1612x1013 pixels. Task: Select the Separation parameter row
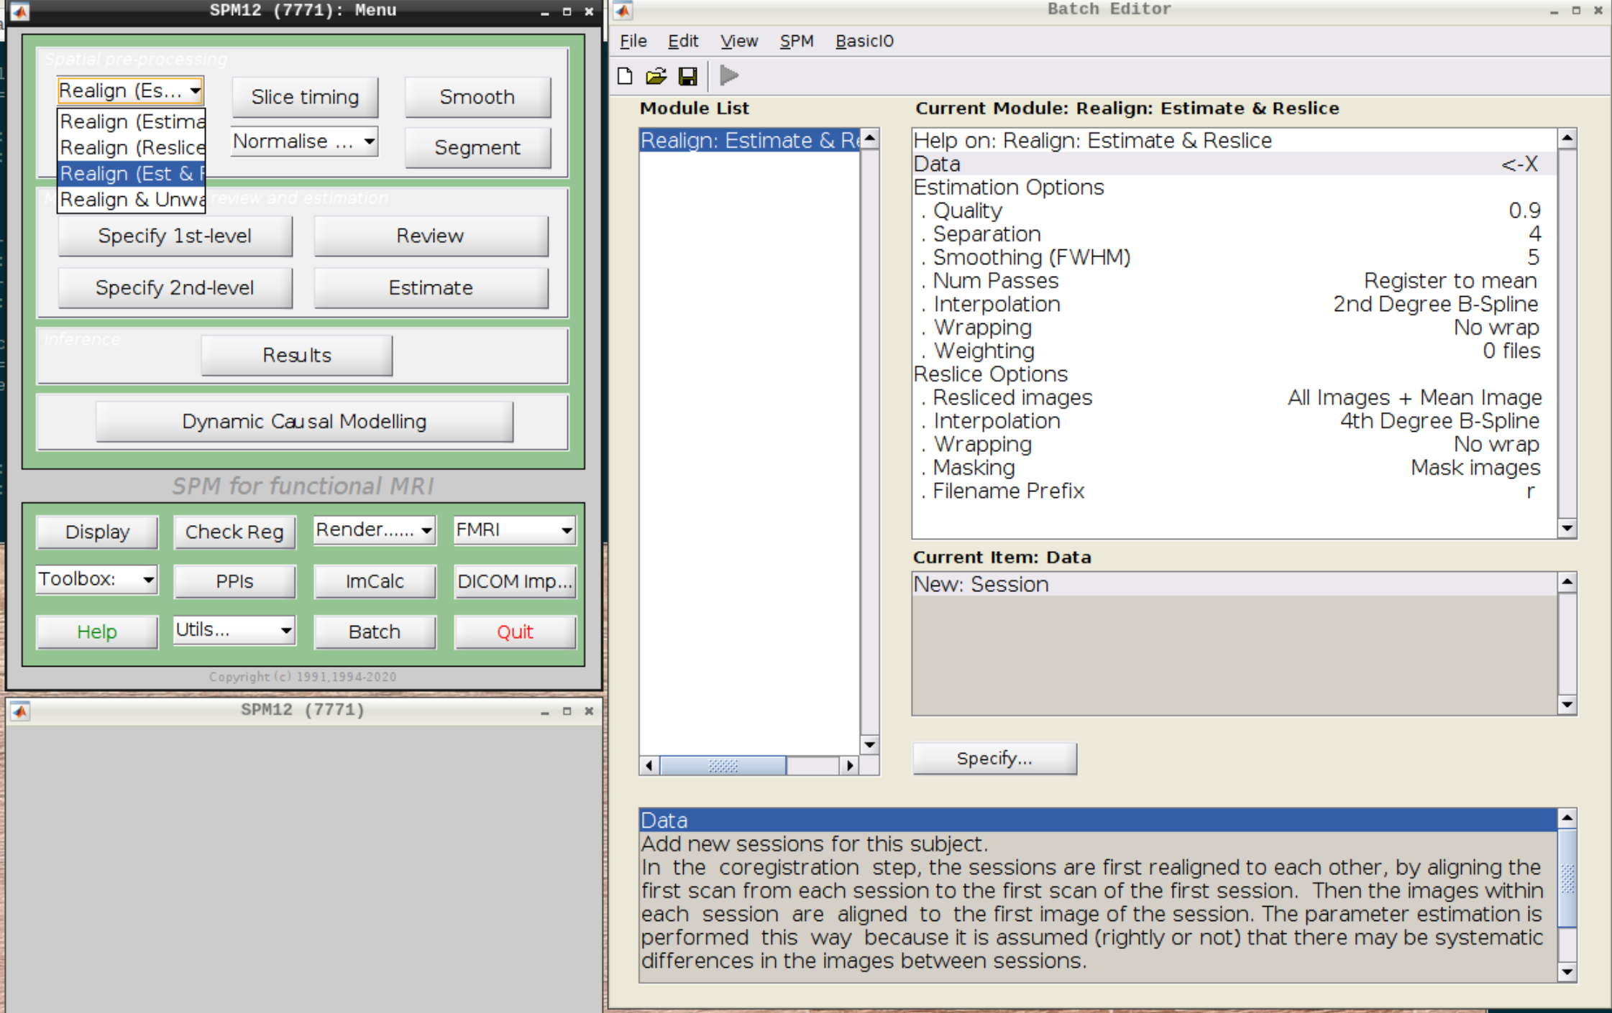click(1234, 233)
